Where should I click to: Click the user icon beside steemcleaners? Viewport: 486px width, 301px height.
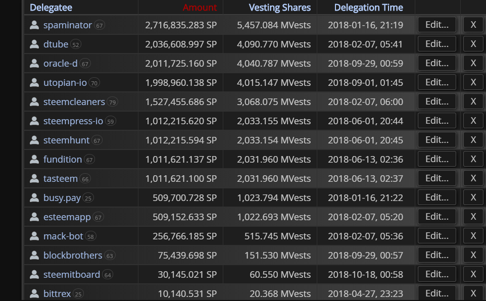(34, 102)
